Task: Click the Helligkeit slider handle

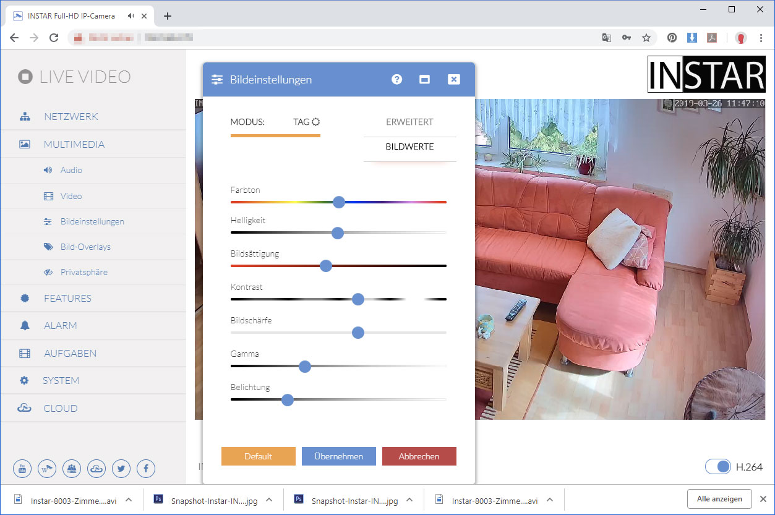Action: [338, 233]
